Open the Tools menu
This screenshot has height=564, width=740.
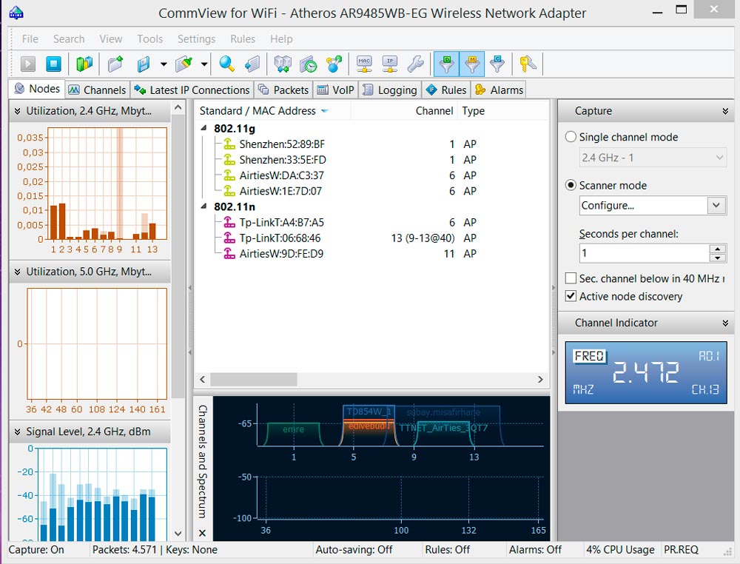pos(150,38)
